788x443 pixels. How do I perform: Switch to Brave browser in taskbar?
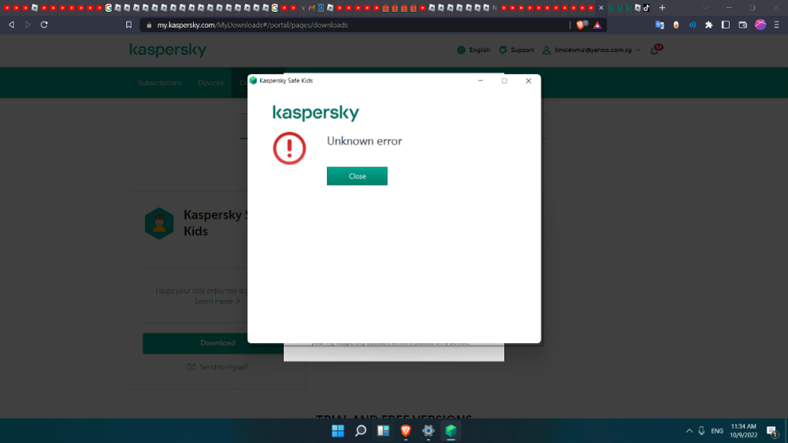406,430
